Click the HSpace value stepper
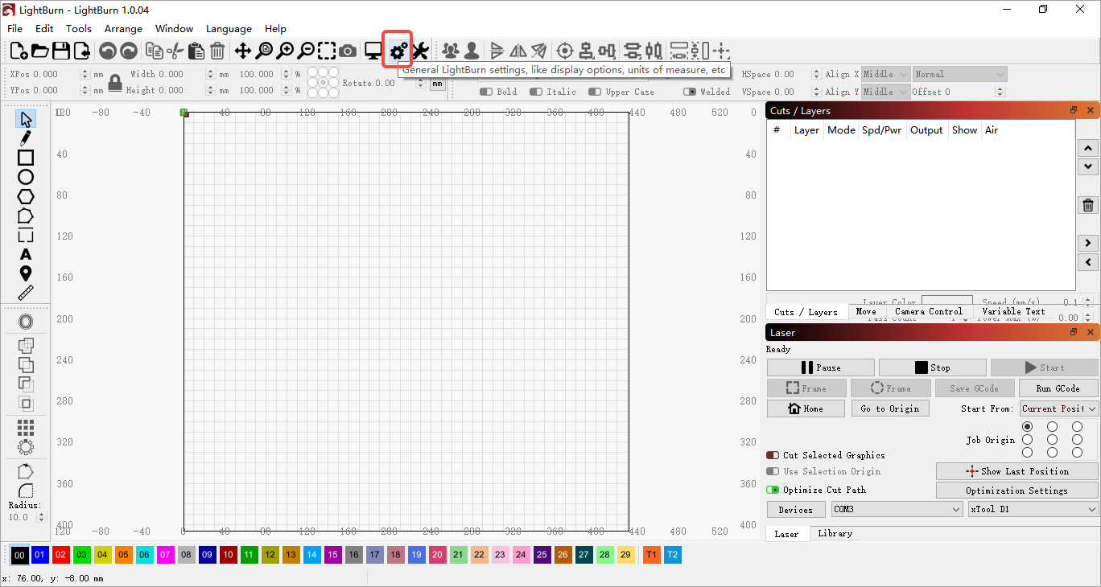The image size is (1101, 587). click(817, 74)
